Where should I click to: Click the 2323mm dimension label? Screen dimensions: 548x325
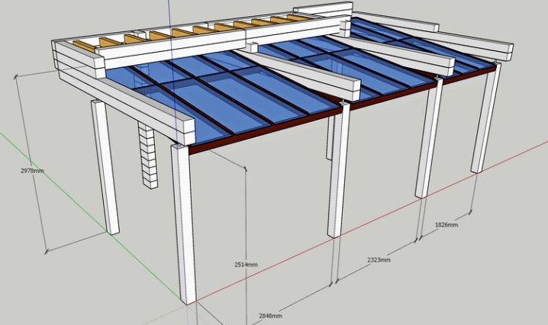pos(379,259)
